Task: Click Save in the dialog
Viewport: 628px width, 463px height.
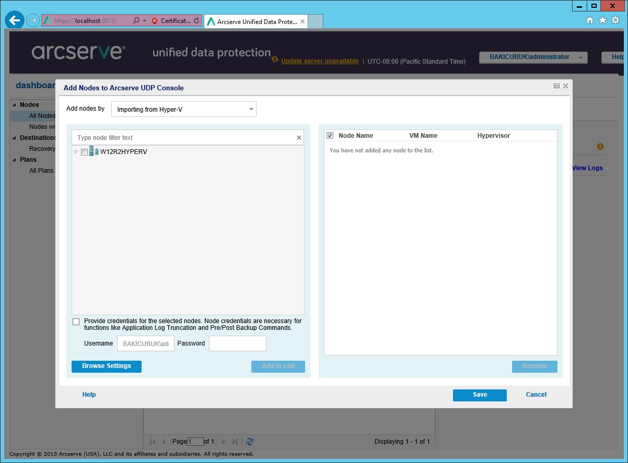Action: click(x=480, y=395)
